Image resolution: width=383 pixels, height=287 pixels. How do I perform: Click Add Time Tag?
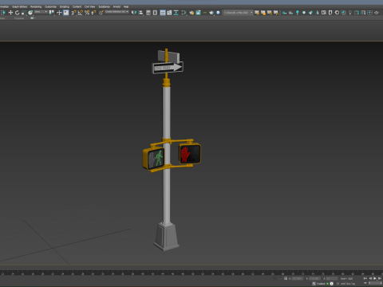pyautogui.click(x=347, y=284)
